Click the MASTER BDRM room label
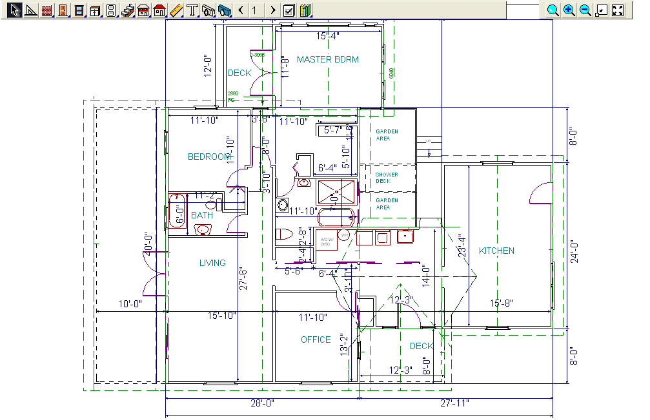This screenshot has height=420, width=650. point(328,59)
